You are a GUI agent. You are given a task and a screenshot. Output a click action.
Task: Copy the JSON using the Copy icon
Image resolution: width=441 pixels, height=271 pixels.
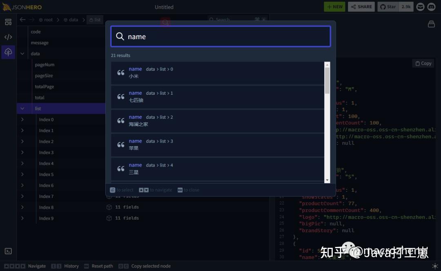coord(423,63)
